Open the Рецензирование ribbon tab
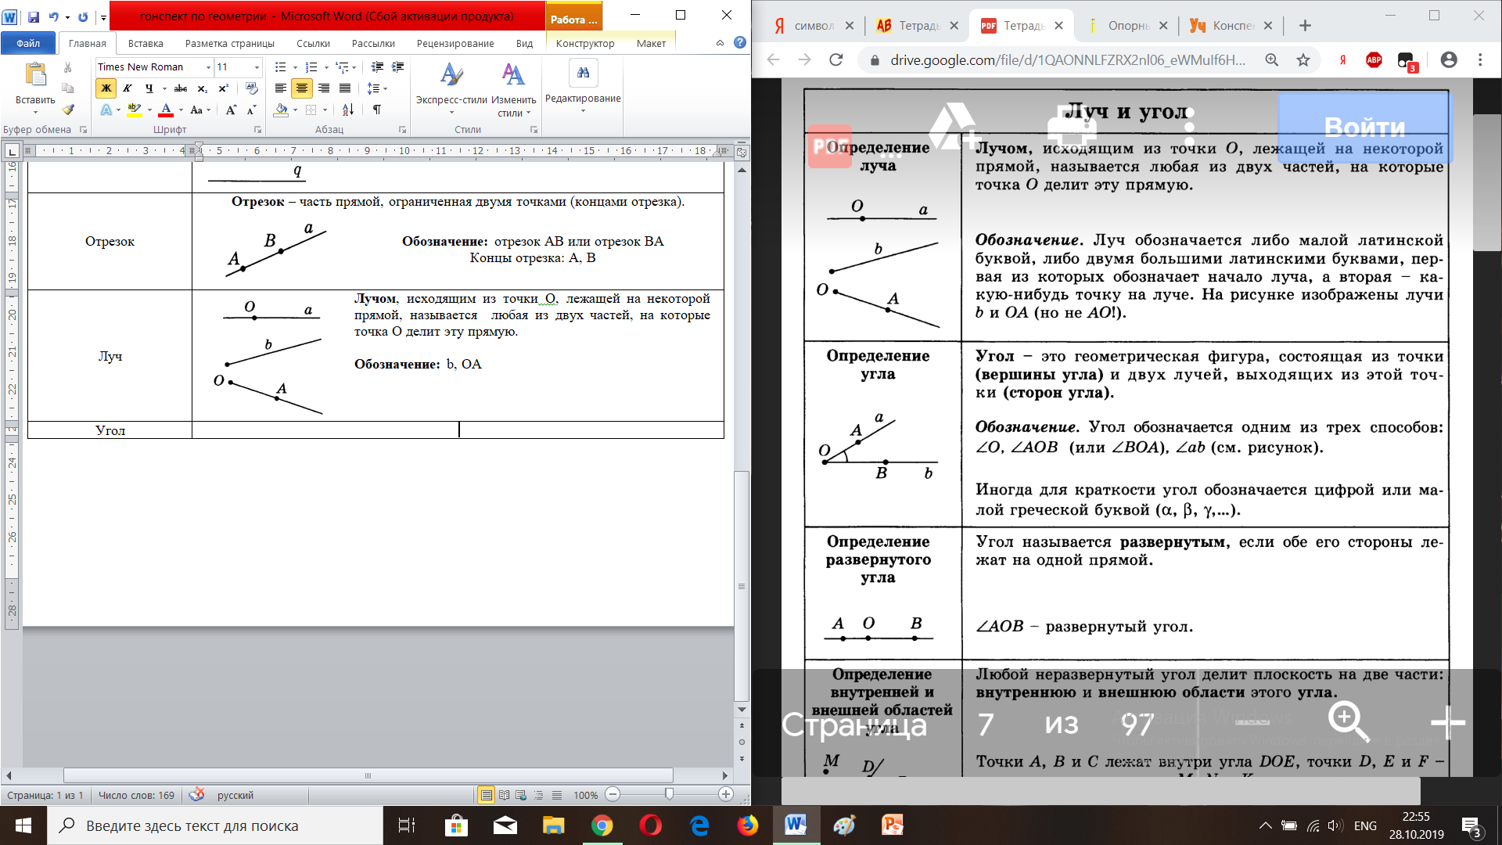This screenshot has height=845, width=1502. (x=455, y=43)
